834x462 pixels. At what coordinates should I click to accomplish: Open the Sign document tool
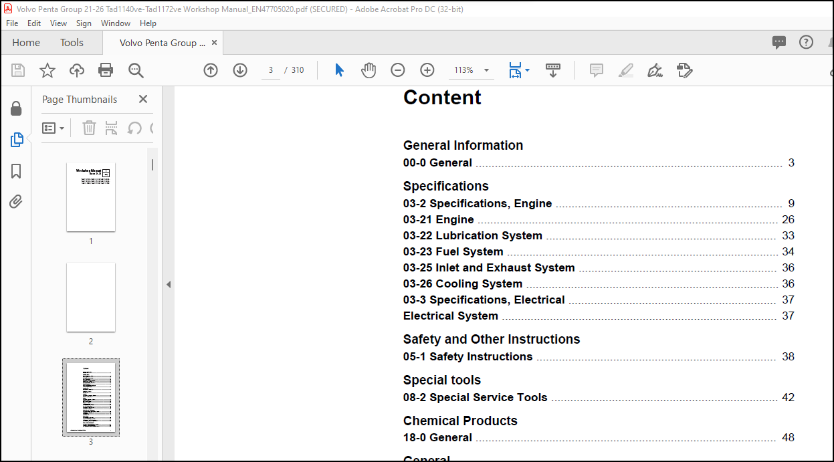(655, 70)
